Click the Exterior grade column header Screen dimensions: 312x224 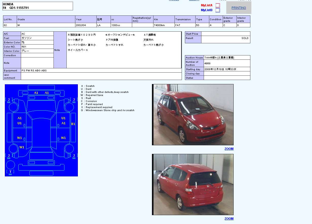coord(230,19)
